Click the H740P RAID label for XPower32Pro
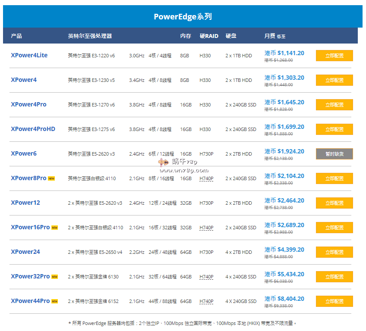This screenshot has height=331, width=366. [206, 277]
